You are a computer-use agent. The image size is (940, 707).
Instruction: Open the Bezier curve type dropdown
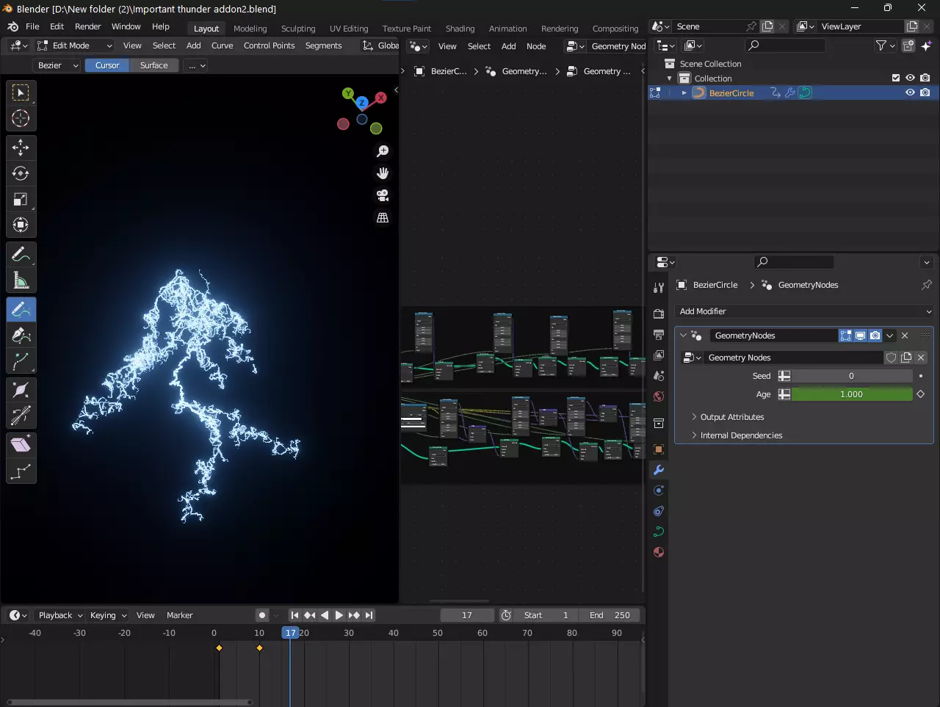[x=57, y=65]
